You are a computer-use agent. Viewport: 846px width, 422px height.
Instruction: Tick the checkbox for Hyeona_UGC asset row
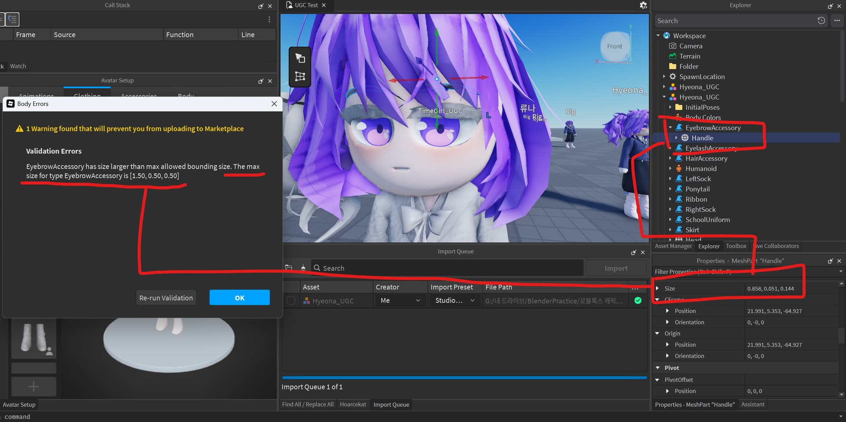291,301
